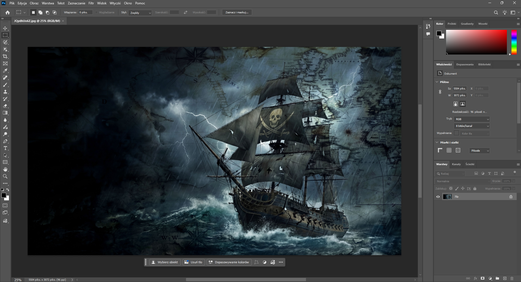521x282 pixels.
Task: Pick a color in the color field
Action: [x=476, y=42]
